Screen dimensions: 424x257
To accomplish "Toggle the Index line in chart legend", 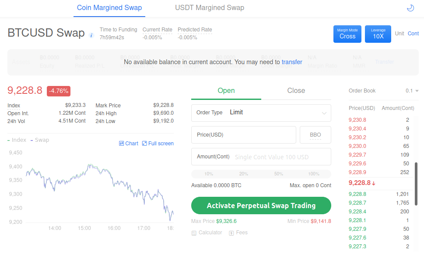I will pyautogui.click(x=18, y=140).
